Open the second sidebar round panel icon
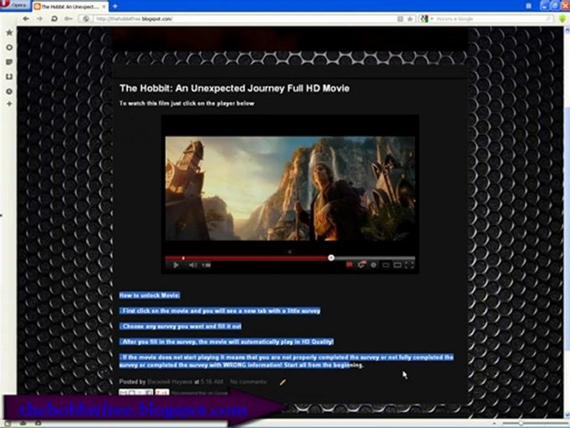 9,48
